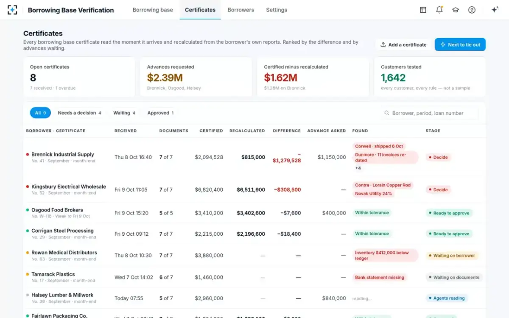The image size is (509, 318).
Task: Click Waiting on documents badge
Action: coord(454,277)
